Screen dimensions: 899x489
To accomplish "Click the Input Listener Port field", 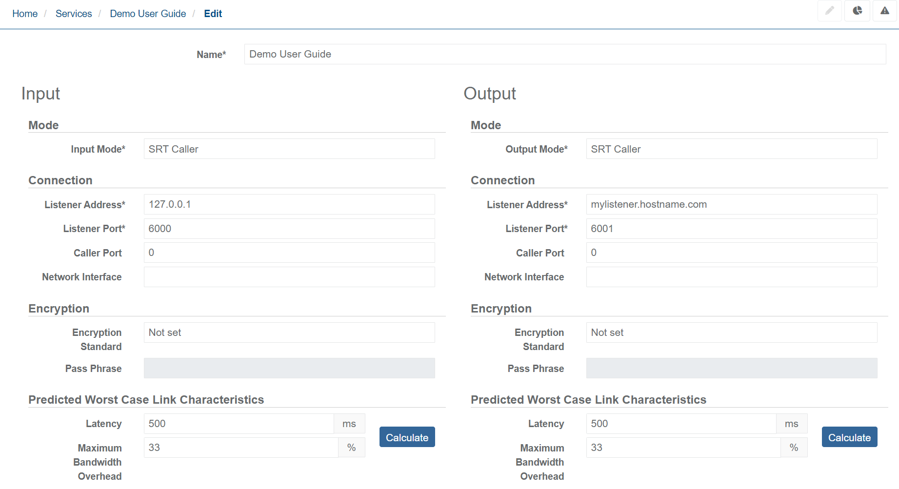I will tap(289, 229).
